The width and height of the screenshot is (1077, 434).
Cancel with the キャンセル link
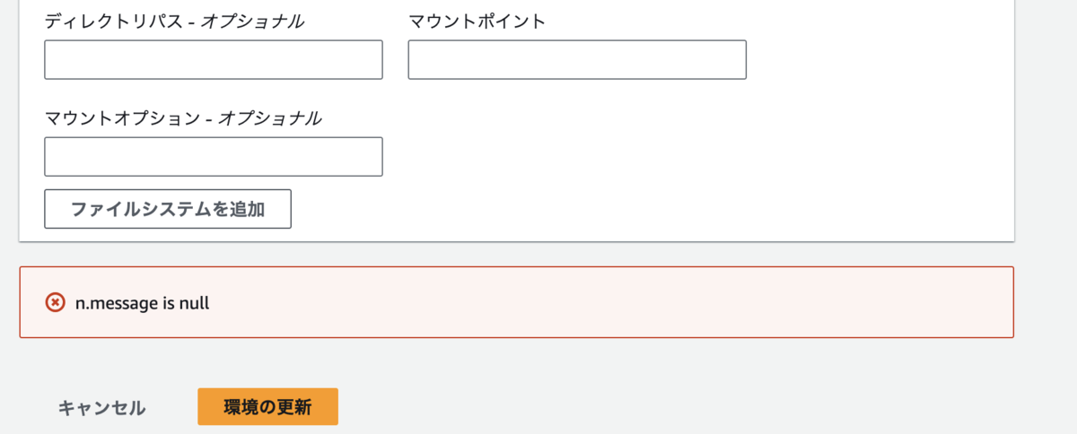(101, 408)
